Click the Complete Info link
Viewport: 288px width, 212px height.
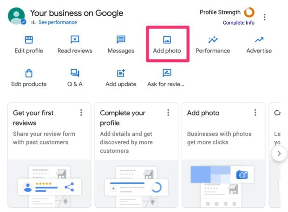pos(238,23)
